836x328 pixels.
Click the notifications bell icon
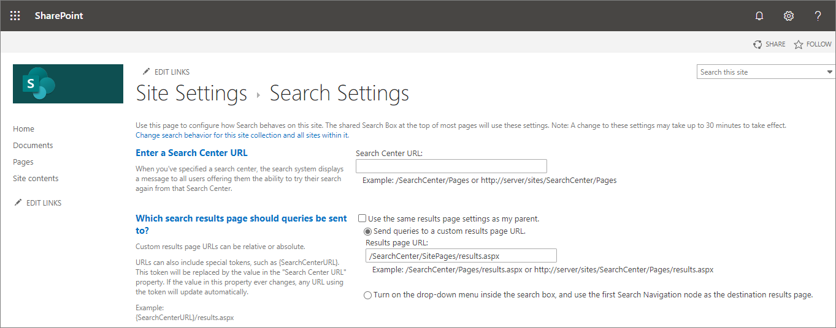(x=759, y=16)
